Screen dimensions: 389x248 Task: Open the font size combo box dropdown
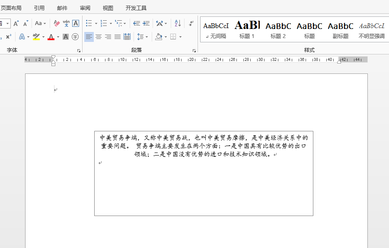pyautogui.click(x=8, y=24)
